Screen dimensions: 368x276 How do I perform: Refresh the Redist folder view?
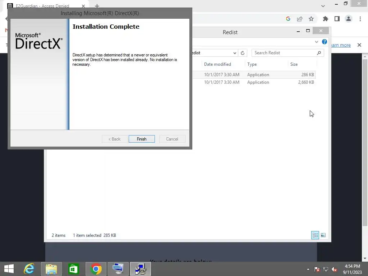(243, 53)
